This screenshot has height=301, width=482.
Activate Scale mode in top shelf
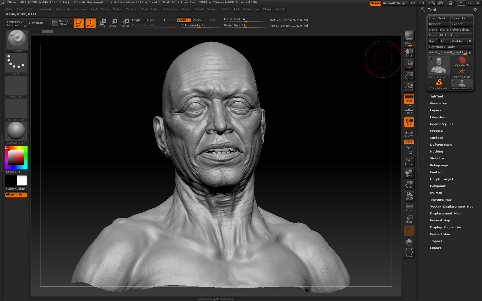113,23
